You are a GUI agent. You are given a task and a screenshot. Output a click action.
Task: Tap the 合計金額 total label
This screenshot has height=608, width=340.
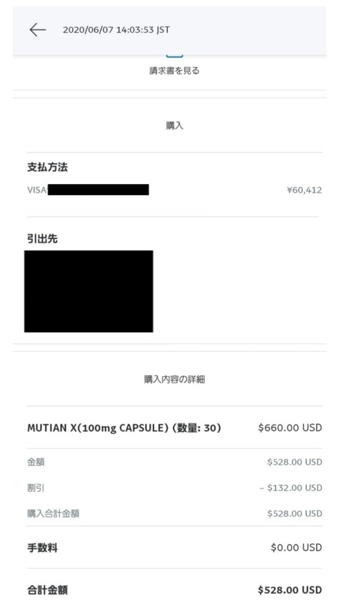[x=47, y=590]
